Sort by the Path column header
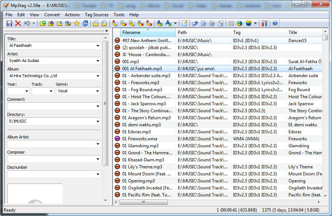 203,32
